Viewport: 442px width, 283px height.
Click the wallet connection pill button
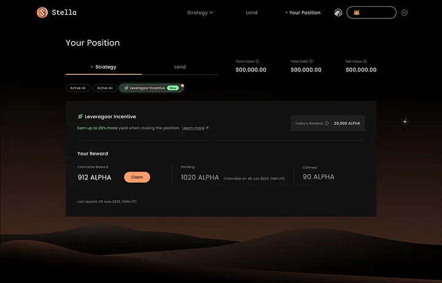372,12
